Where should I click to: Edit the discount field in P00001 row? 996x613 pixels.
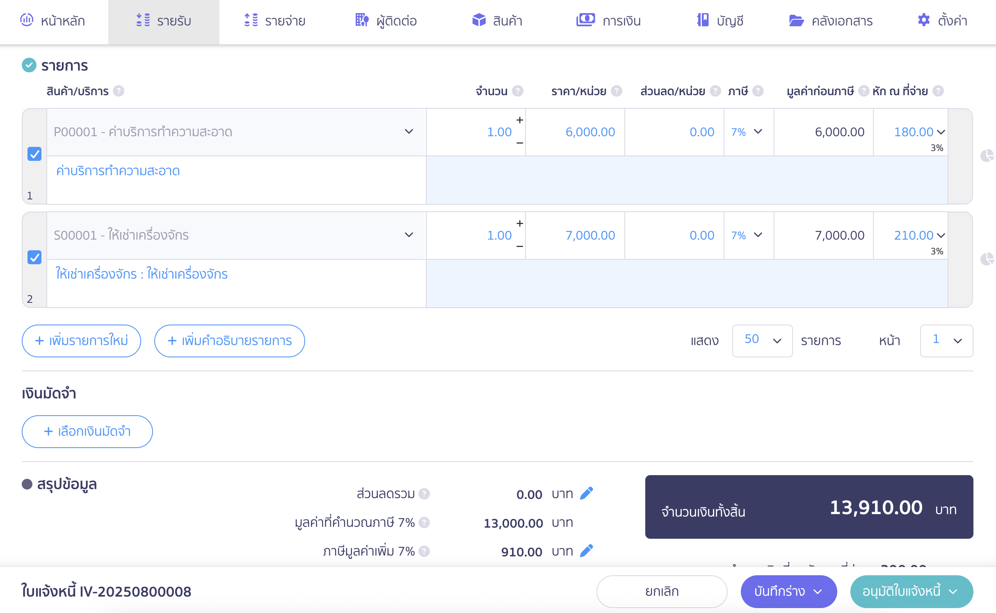674,132
